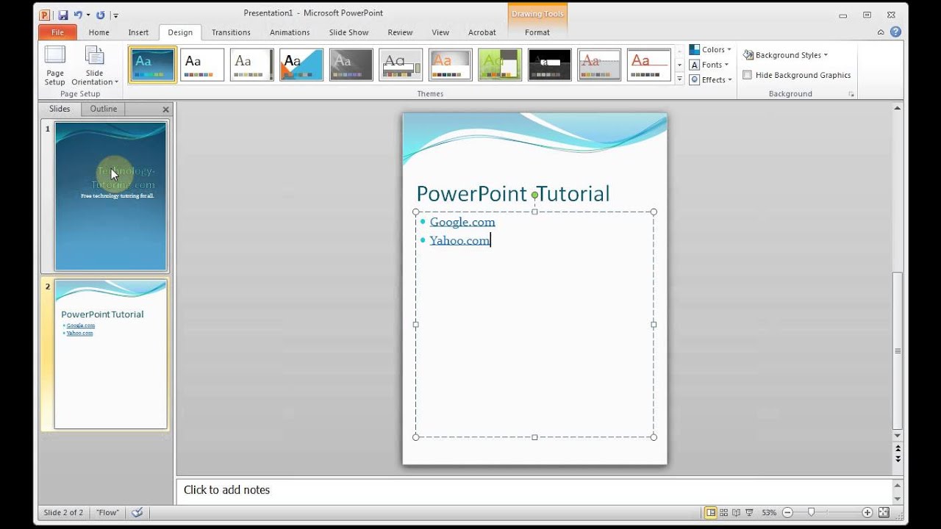Open the theme Colors dropdown
The width and height of the screenshot is (941, 529).
pos(710,50)
